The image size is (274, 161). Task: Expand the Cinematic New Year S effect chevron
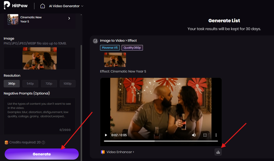pos(69,18)
